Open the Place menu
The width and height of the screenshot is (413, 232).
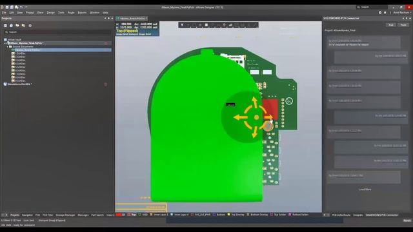point(40,12)
